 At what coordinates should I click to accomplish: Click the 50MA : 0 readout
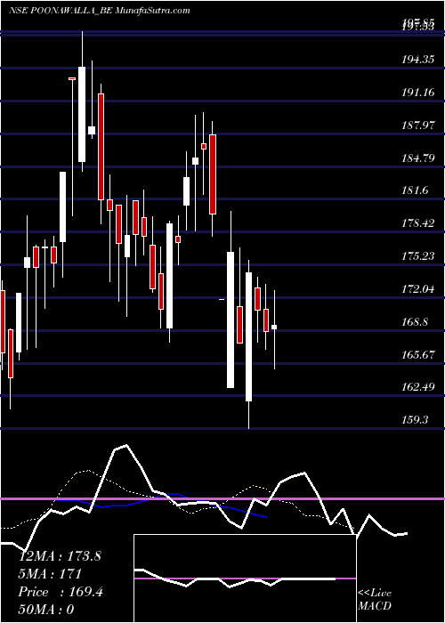[46, 610]
